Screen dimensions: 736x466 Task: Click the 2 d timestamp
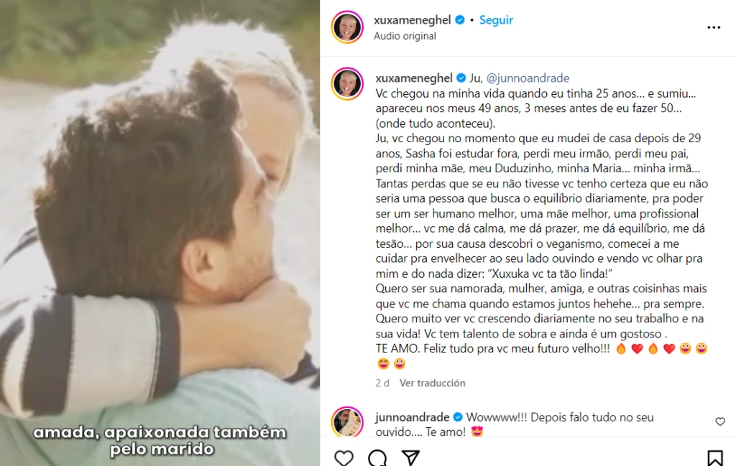point(382,383)
